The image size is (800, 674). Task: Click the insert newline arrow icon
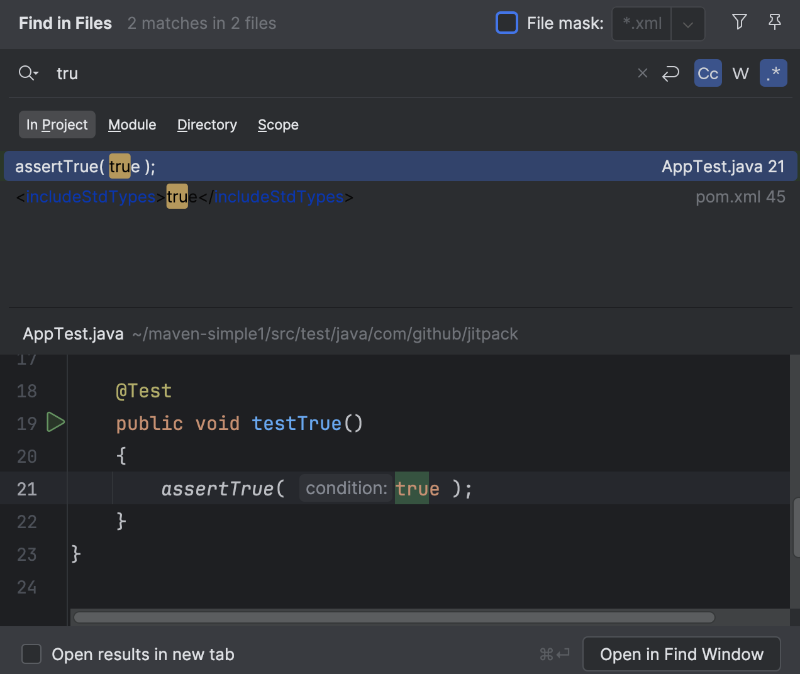point(670,73)
